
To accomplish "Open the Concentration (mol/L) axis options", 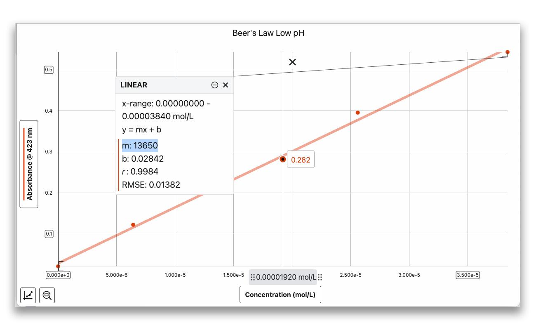I will pos(280,295).
